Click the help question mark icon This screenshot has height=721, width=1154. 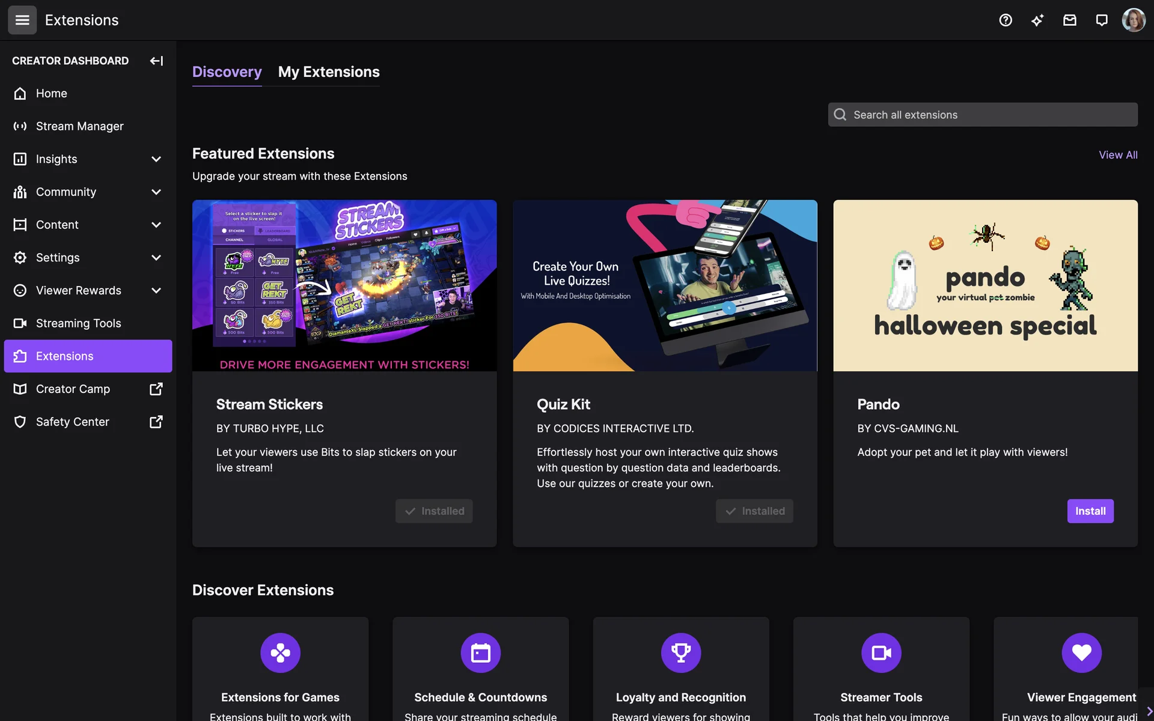point(1006,20)
